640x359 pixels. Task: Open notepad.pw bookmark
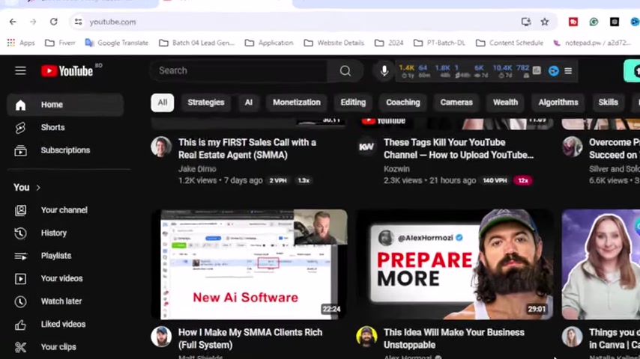pyautogui.click(x=592, y=43)
